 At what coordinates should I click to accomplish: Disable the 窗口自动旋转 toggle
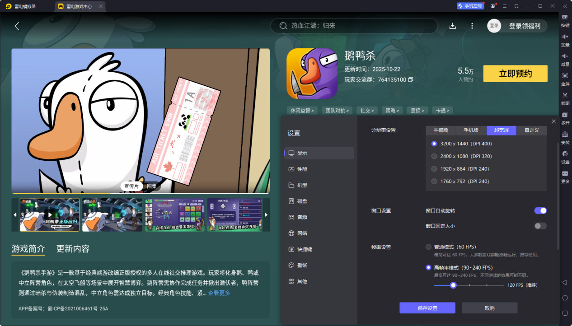[x=540, y=210]
